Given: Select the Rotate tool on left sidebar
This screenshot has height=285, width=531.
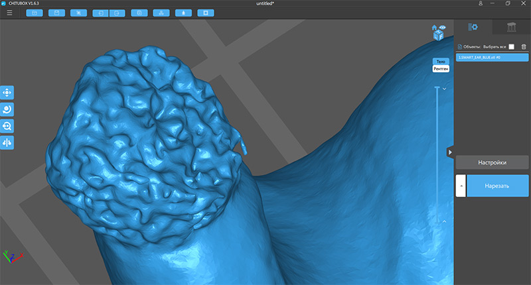Looking at the screenshot, I should click(x=7, y=109).
